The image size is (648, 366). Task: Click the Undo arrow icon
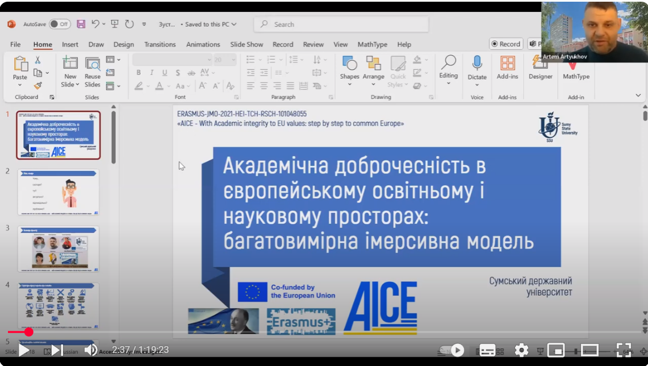95,24
